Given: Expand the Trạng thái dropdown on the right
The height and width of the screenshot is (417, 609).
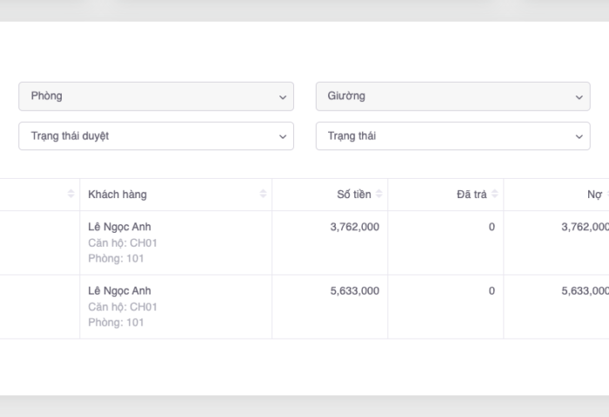Looking at the screenshot, I should click(452, 136).
